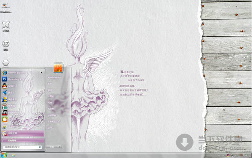
Task: Launch the green-orange chat face app
Action: pos(22,120)
